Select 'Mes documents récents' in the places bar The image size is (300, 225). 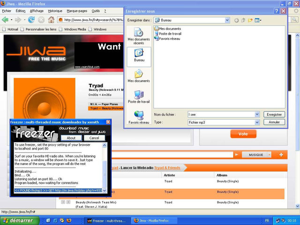pyautogui.click(x=139, y=36)
